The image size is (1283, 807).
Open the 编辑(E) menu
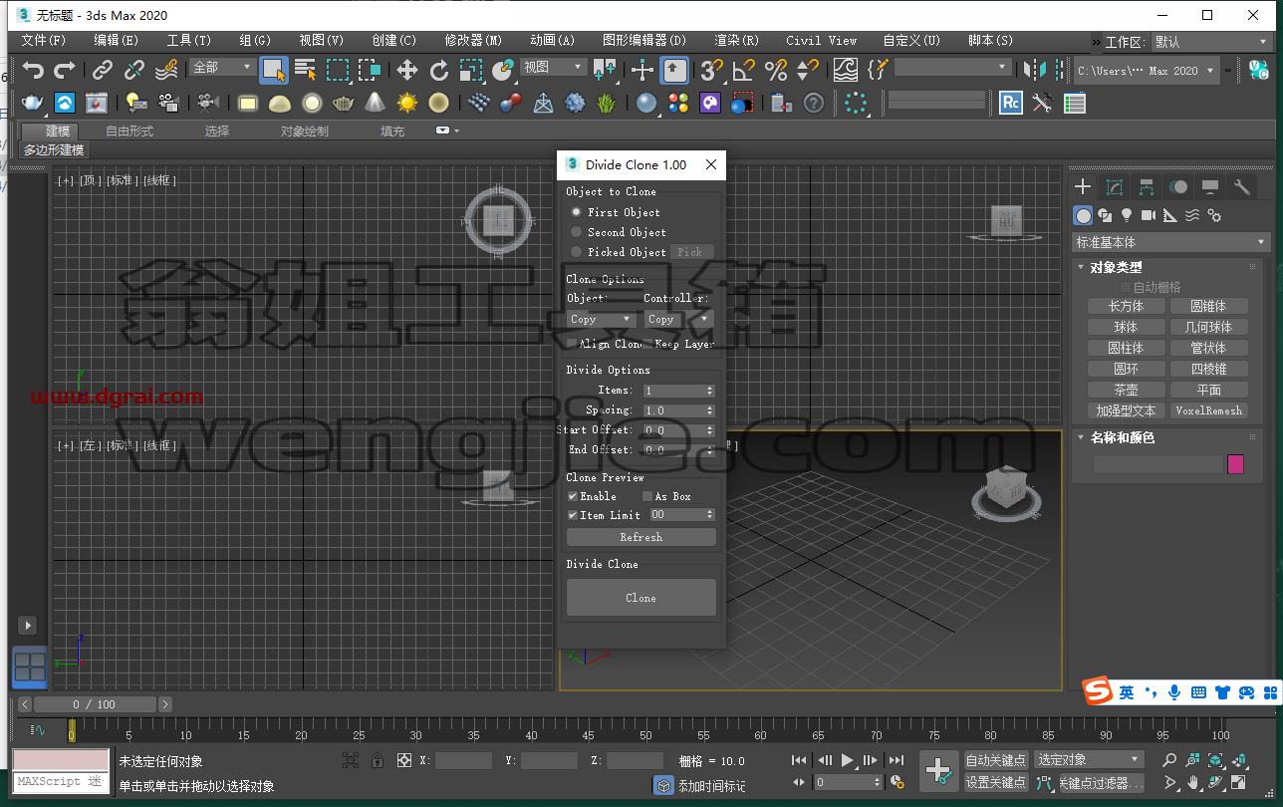(x=117, y=41)
